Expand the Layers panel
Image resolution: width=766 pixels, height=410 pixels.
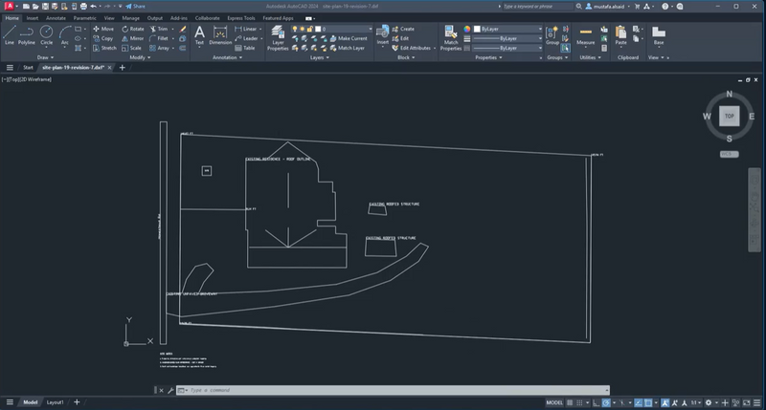(320, 57)
